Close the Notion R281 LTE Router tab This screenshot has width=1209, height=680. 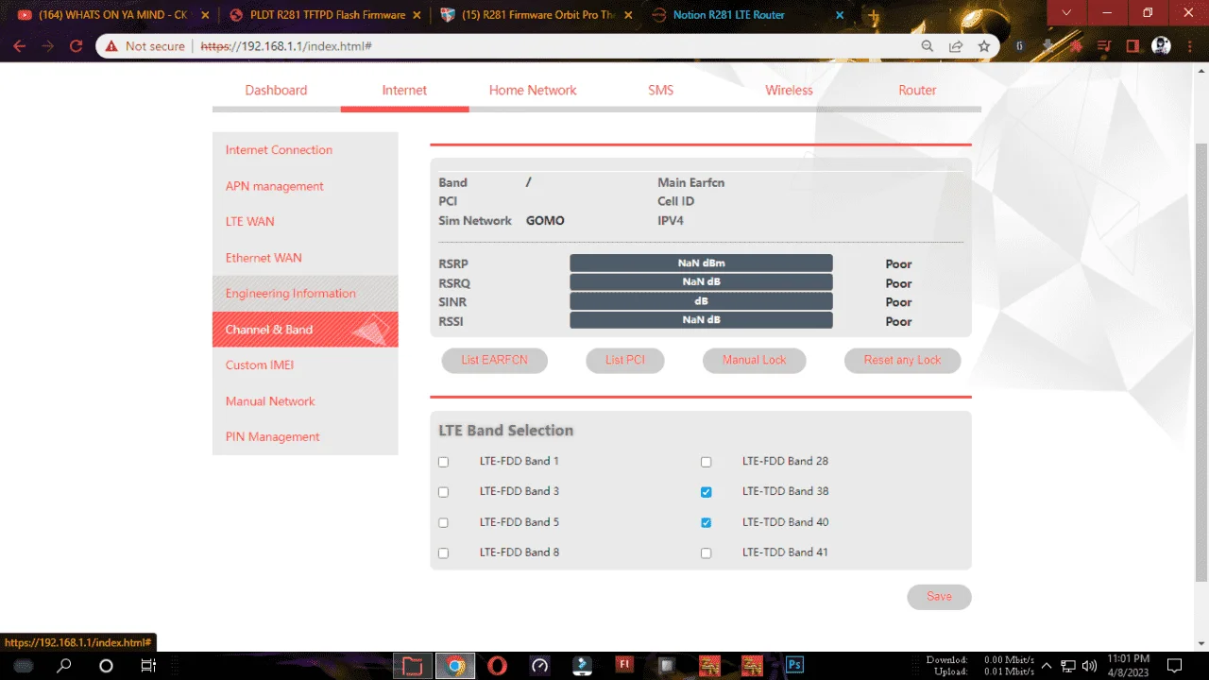(x=840, y=15)
